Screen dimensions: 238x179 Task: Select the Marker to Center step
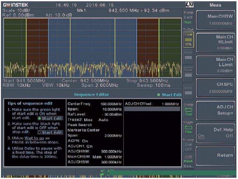tap(83, 130)
